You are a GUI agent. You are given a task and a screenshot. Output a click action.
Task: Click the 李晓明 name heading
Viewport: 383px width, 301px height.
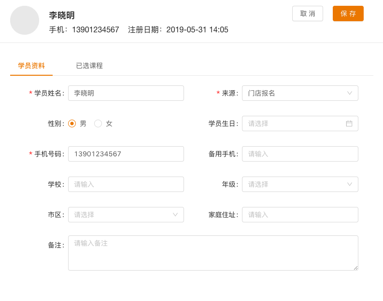tap(62, 15)
